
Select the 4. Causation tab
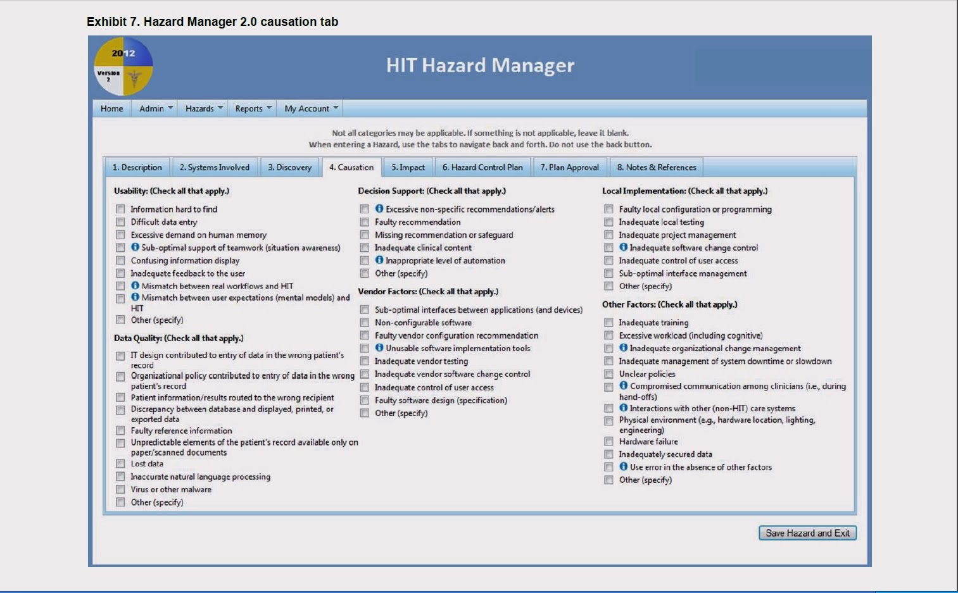pyautogui.click(x=351, y=167)
